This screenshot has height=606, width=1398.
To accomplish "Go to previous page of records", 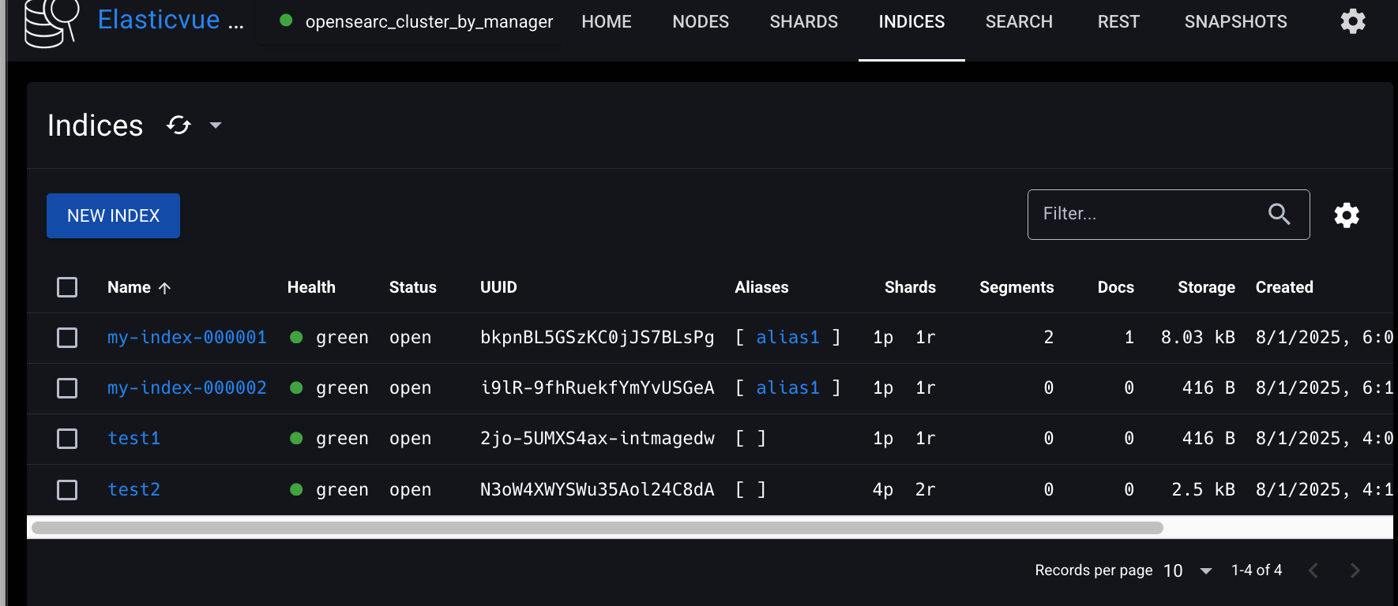I will [x=1313, y=570].
